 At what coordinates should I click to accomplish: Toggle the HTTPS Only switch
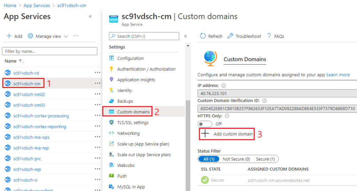205,124
